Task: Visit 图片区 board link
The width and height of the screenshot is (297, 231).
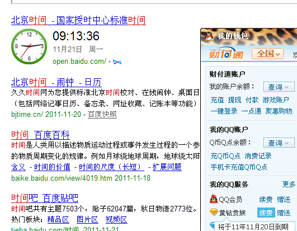Action: click(87, 220)
